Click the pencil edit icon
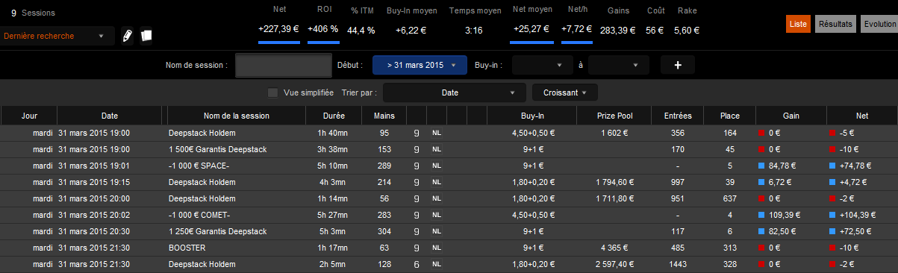The image size is (898, 273). [x=127, y=36]
